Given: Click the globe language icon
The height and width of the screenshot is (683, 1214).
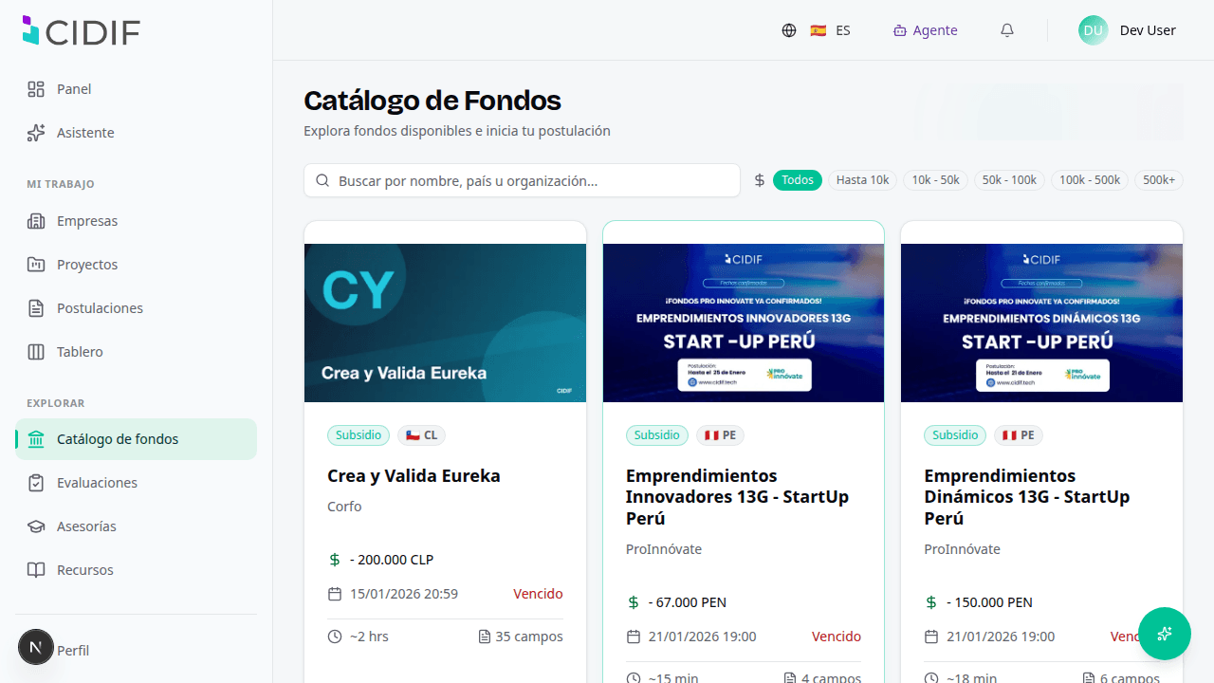Looking at the screenshot, I should [789, 30].
